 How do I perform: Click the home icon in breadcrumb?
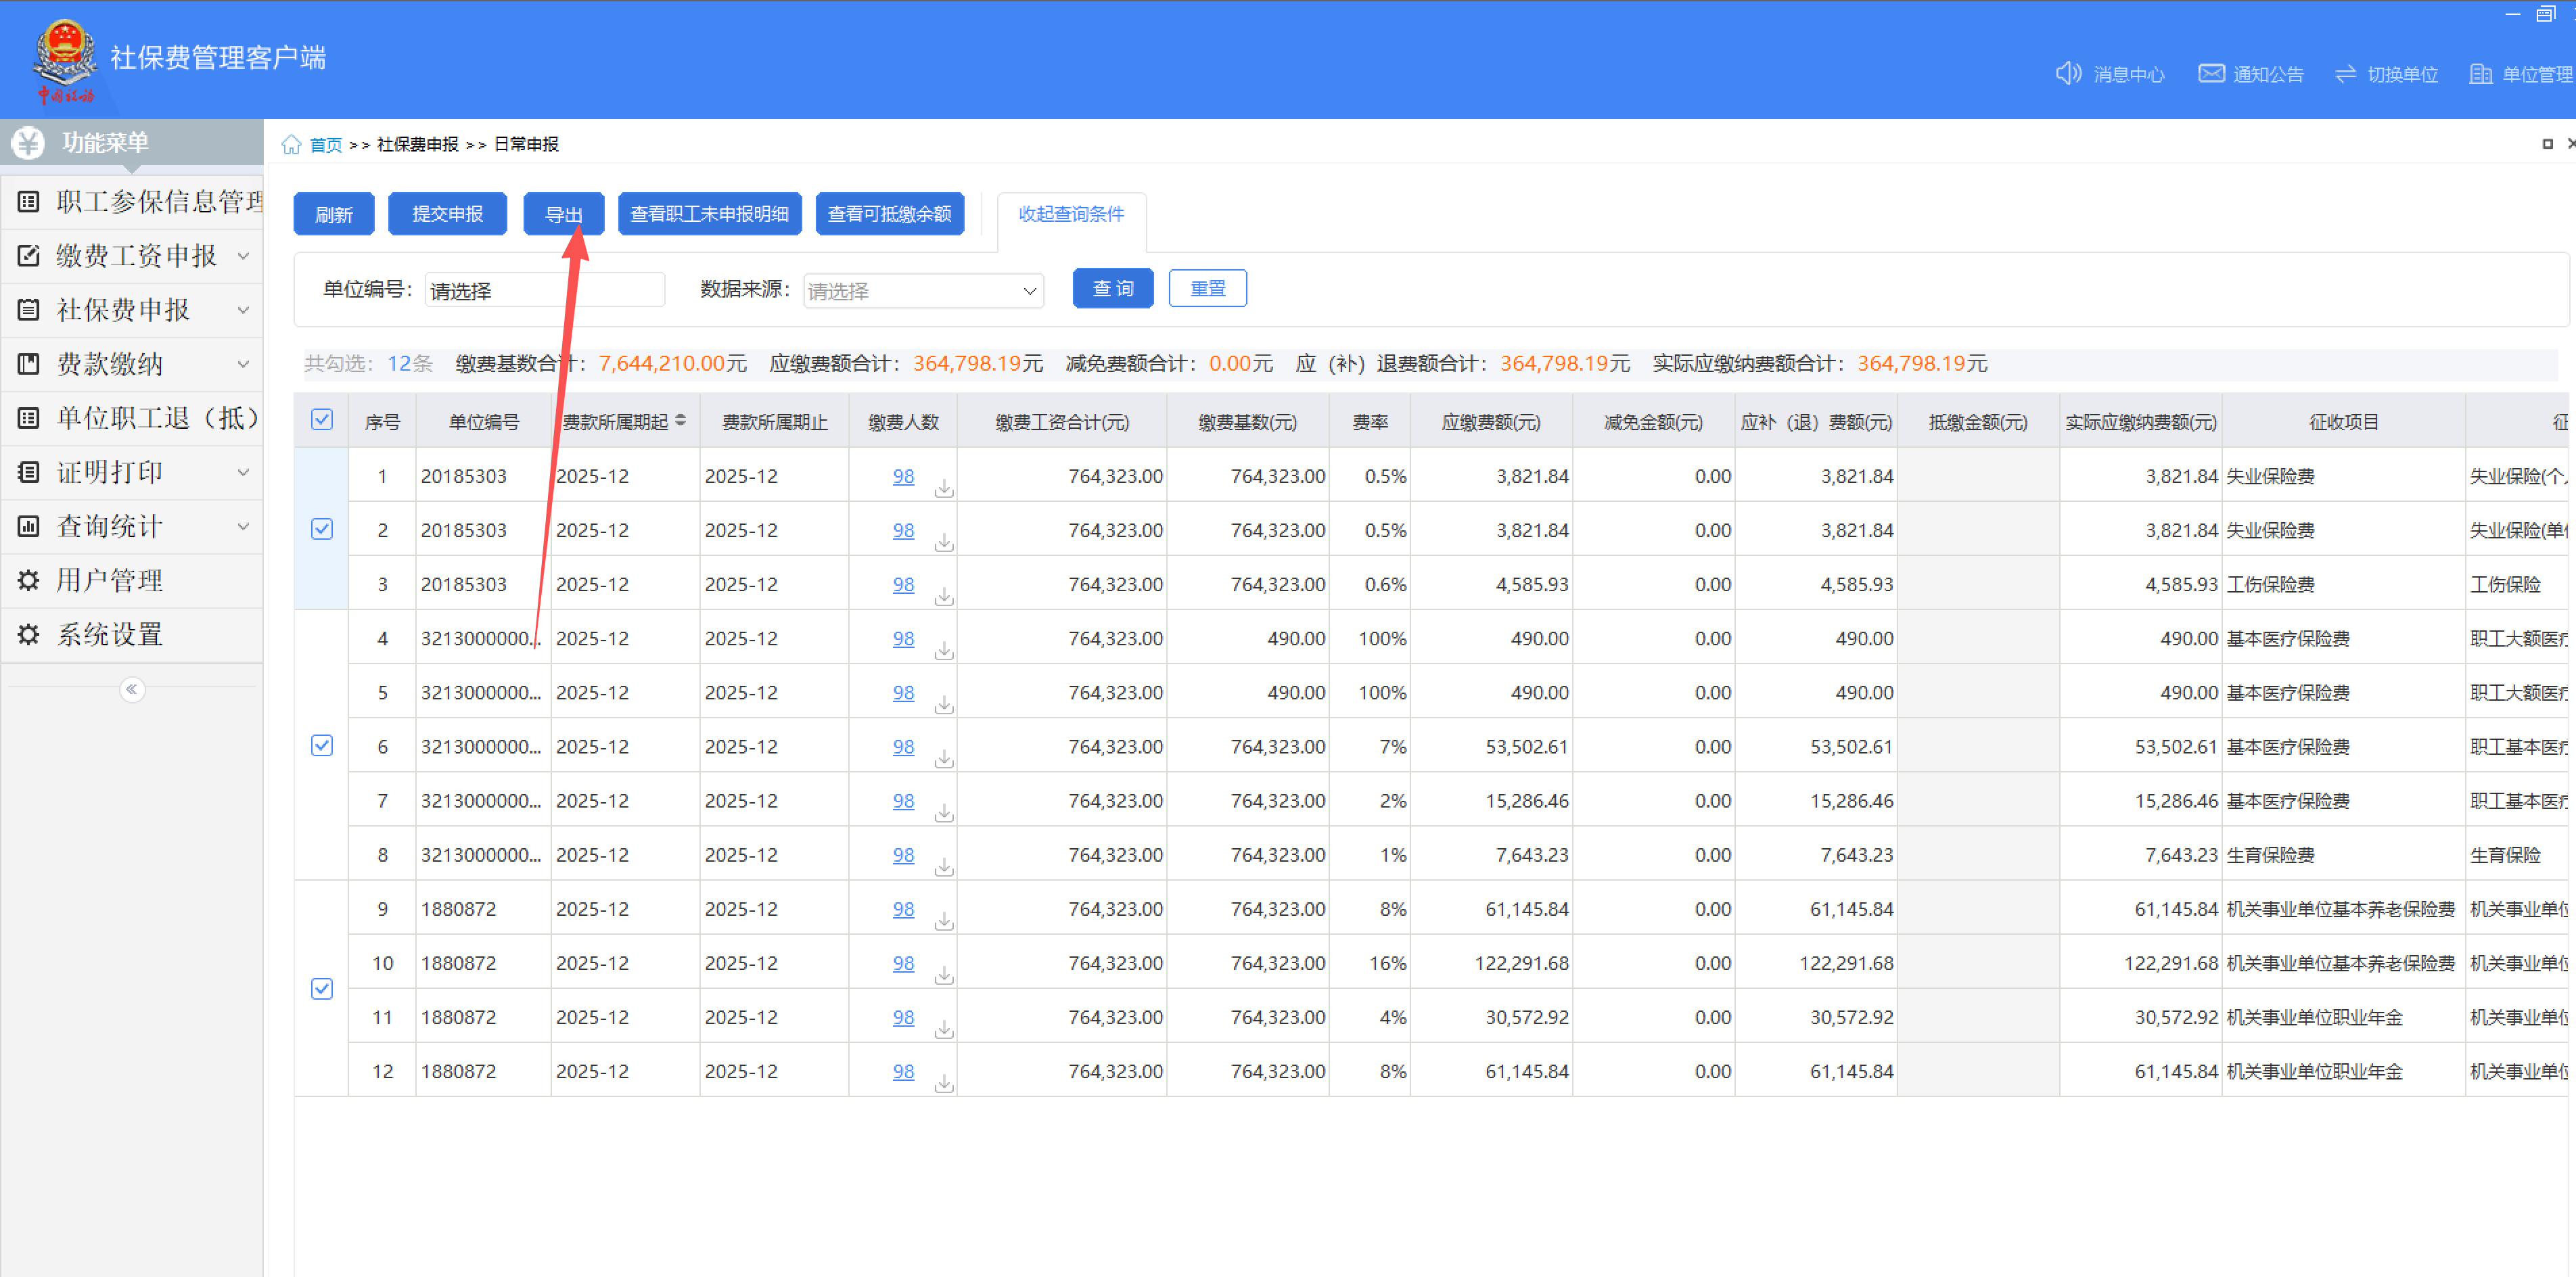pyautogui.click(x=291, y=145)
